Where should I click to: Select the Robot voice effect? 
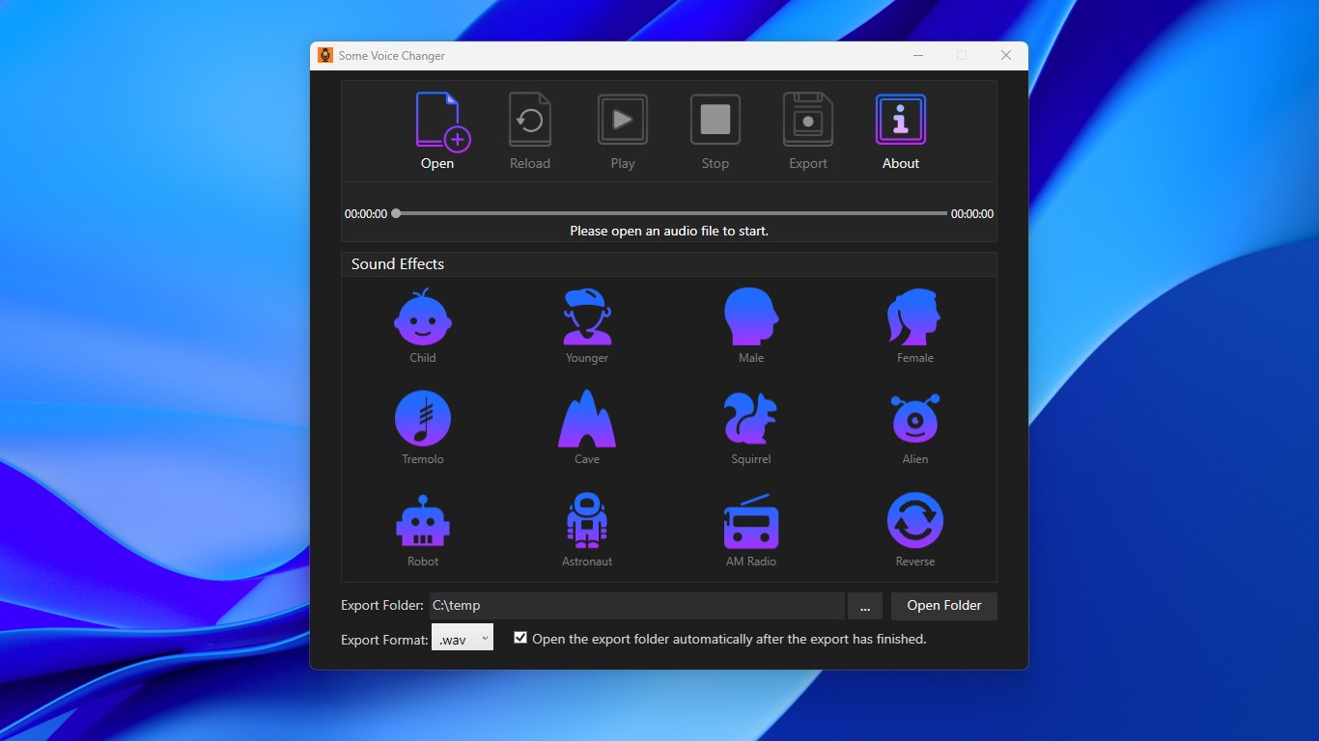[x=423, y=527]
